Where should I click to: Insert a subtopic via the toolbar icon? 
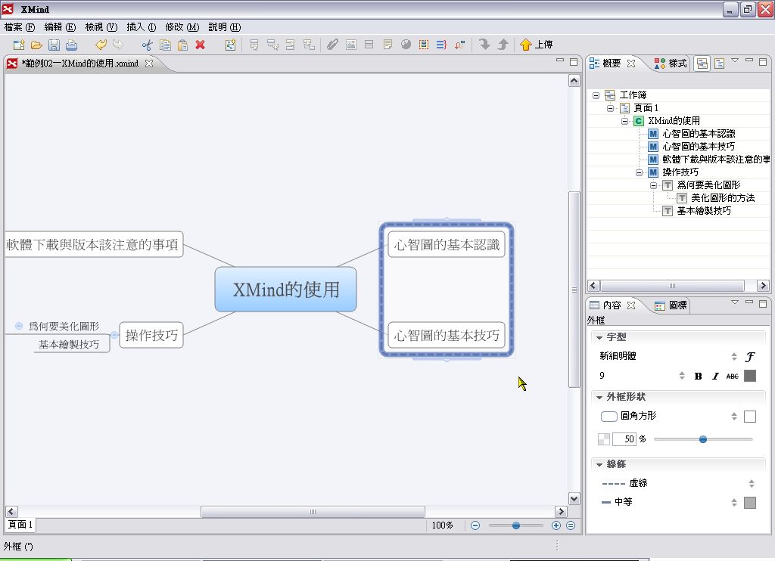pyautogui.click(x=272, y=45)
